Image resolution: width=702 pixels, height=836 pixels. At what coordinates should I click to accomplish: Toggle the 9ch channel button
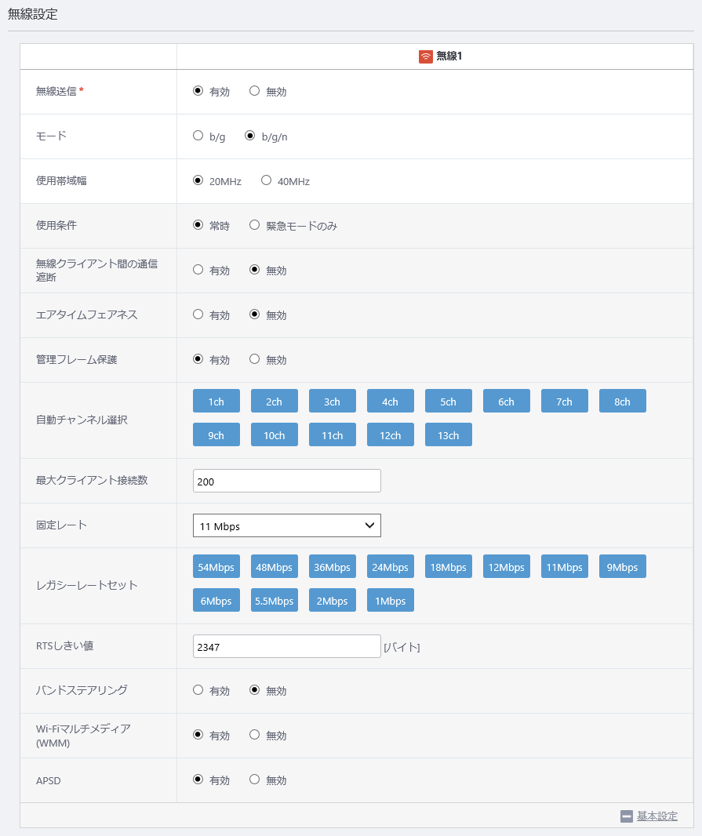[x=216, y=434]
